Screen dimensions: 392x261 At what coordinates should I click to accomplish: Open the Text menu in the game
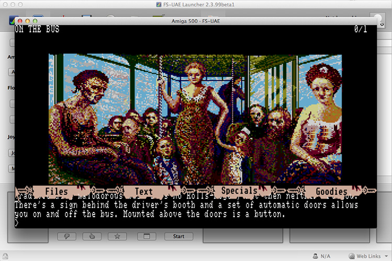pos(143,192)
